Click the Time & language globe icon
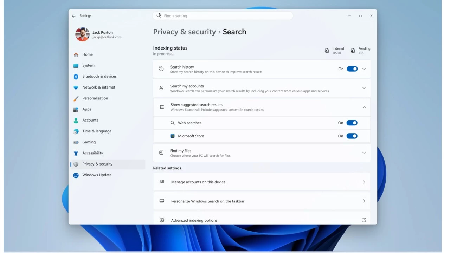 tap(76, 131)
